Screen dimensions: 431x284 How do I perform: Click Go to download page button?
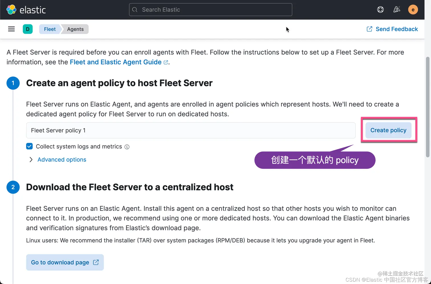click(65, 262)
